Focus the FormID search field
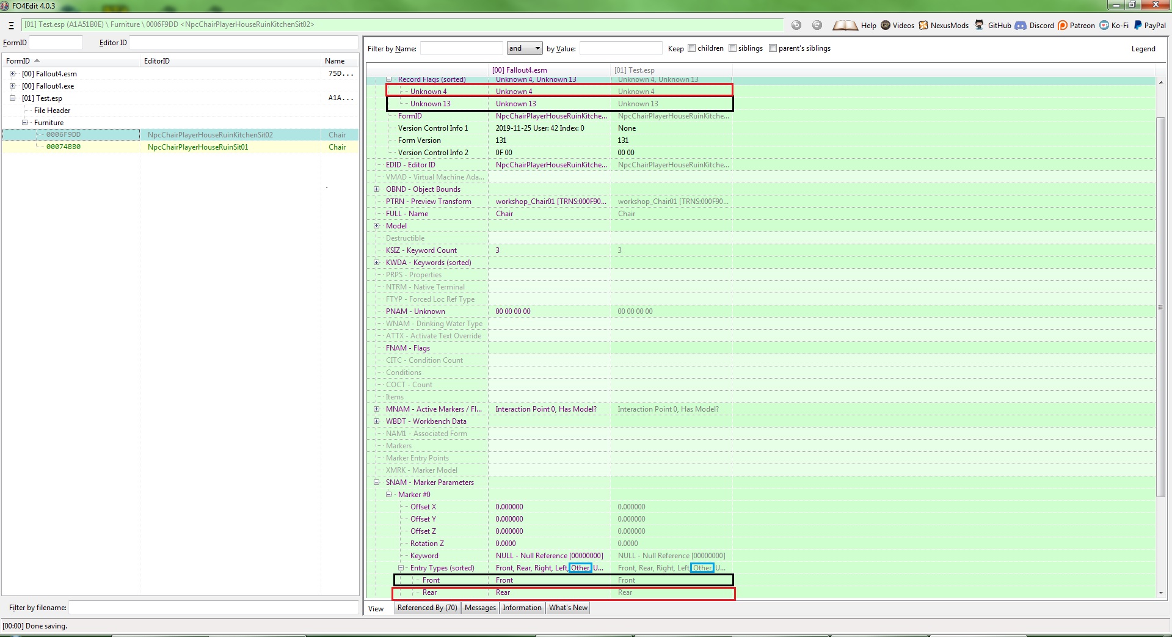This screenshot has height=637, width=1172. [x=56, y=42]
